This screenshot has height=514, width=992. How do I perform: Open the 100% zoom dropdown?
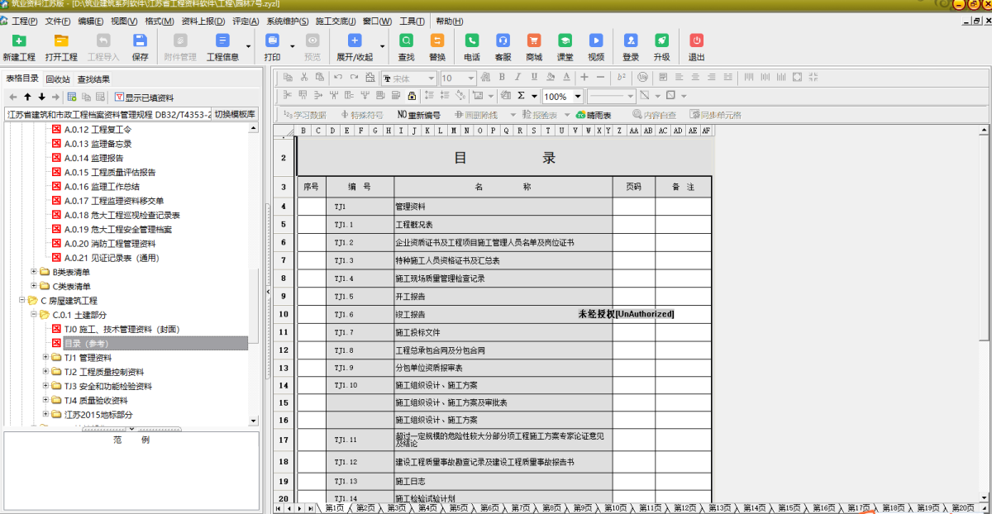(578, 97)
